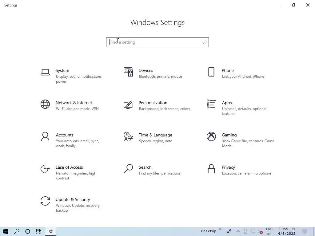Show hidden system tray icons

(238, 231)
